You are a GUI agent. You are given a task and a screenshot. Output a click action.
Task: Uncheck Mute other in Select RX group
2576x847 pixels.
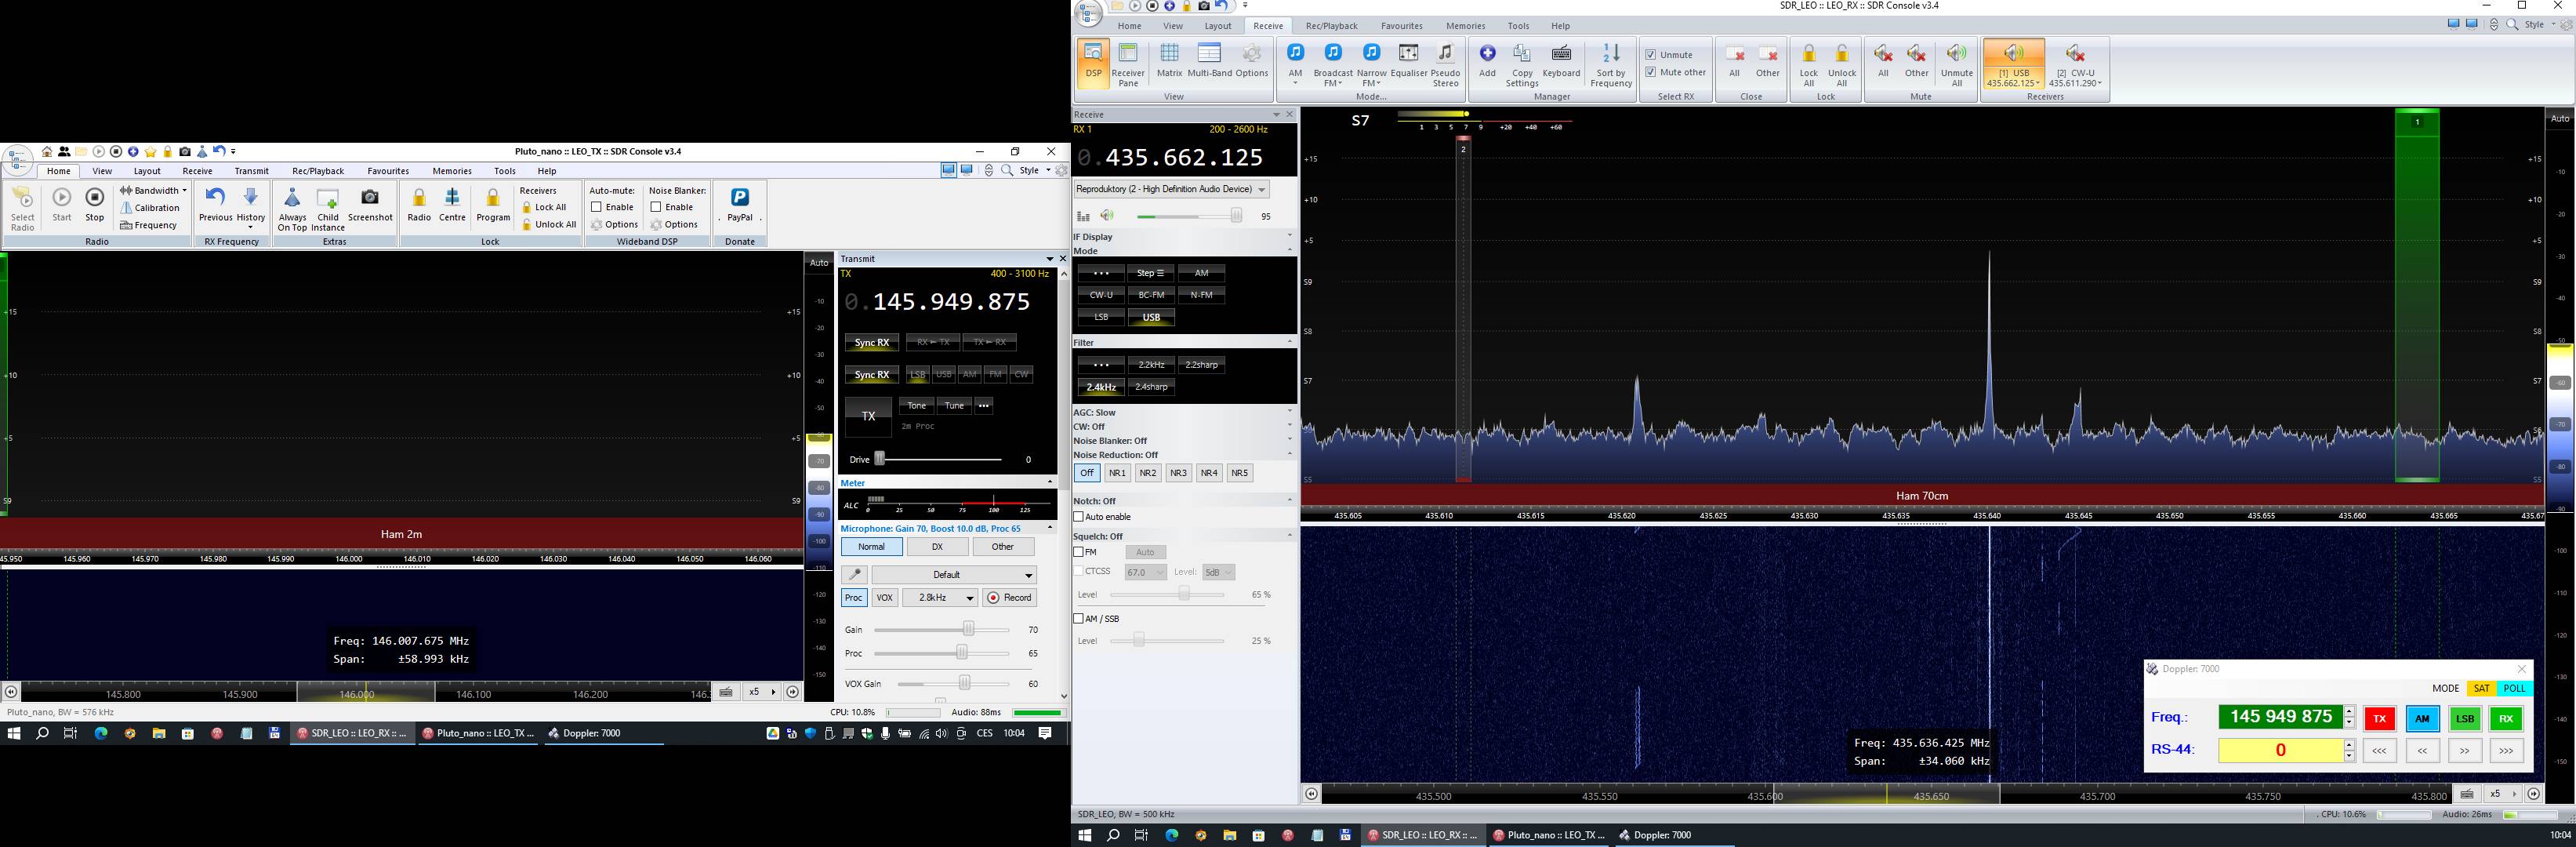[x=1651, y=72]
